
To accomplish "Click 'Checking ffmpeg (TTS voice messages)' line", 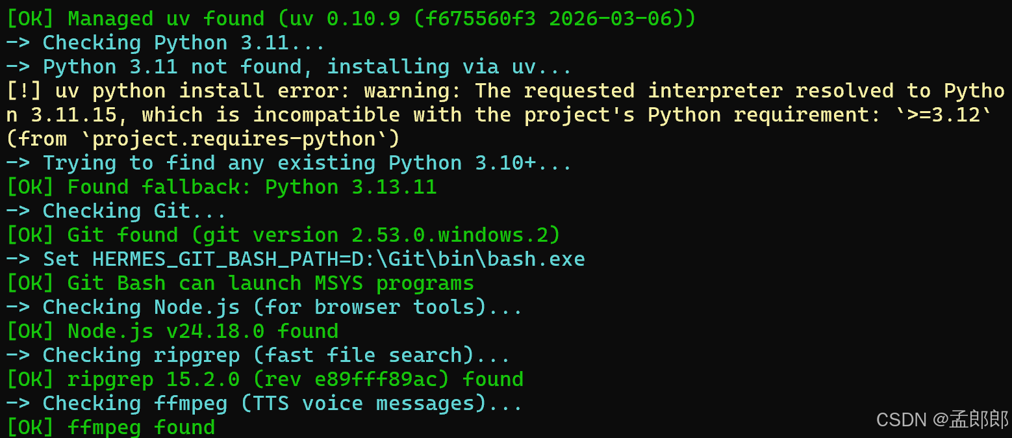I will click(x=264, y=404).
